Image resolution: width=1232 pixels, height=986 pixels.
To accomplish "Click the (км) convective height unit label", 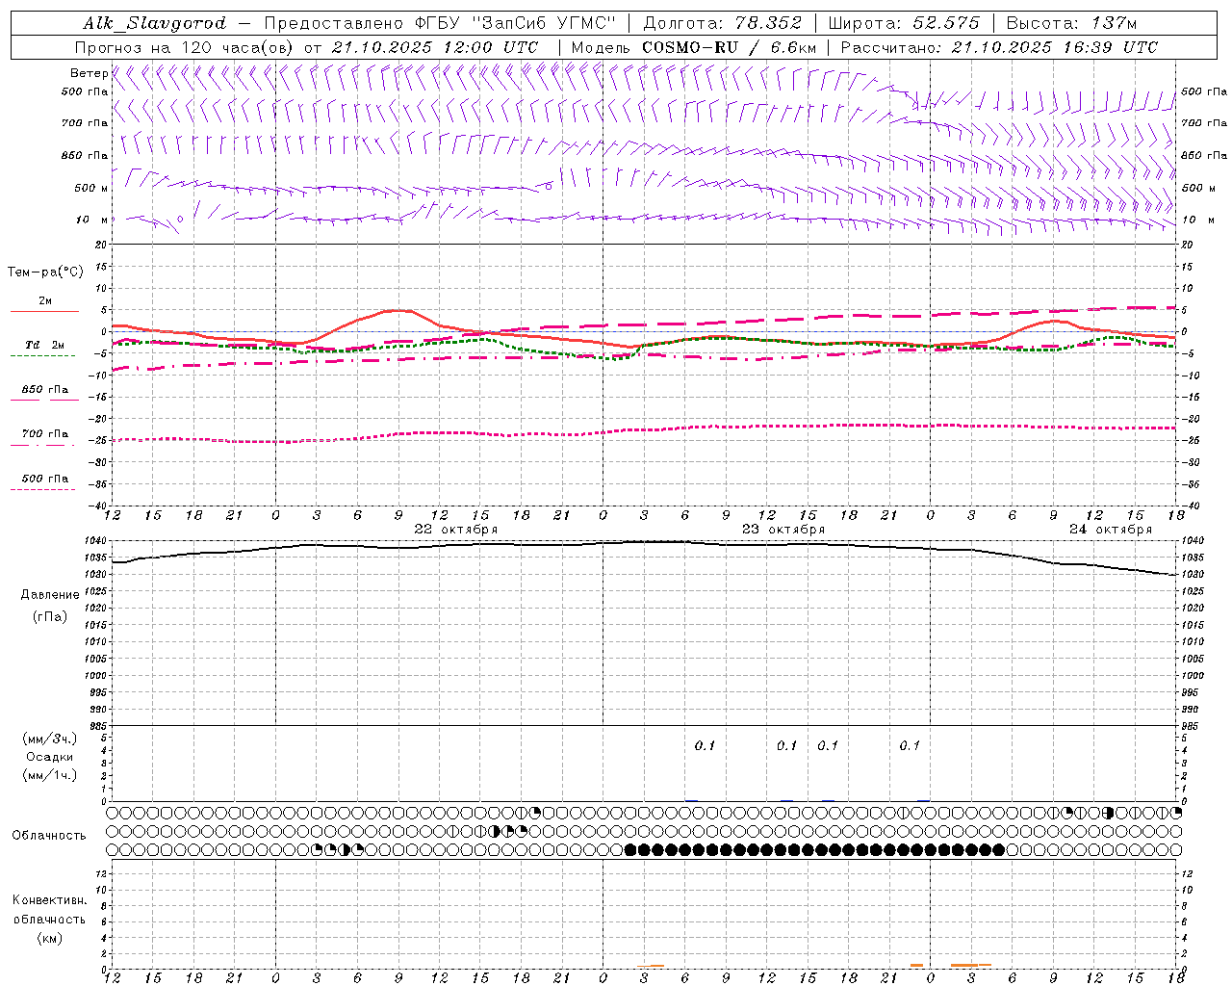I will (x=50, y=938).
